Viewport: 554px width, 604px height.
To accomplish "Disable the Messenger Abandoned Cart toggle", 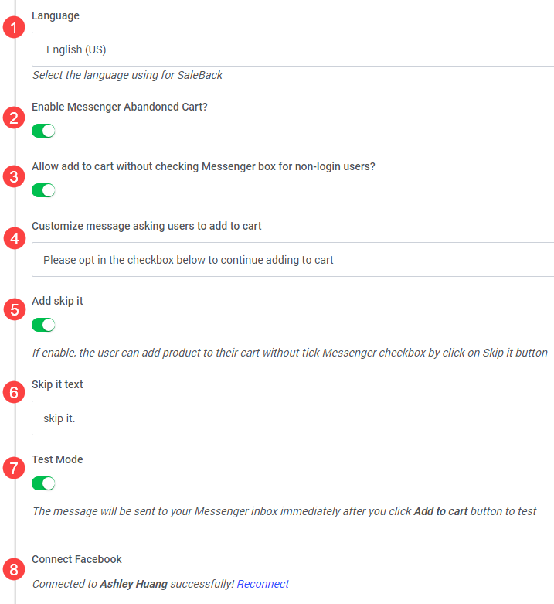I will tap(43, 131).
